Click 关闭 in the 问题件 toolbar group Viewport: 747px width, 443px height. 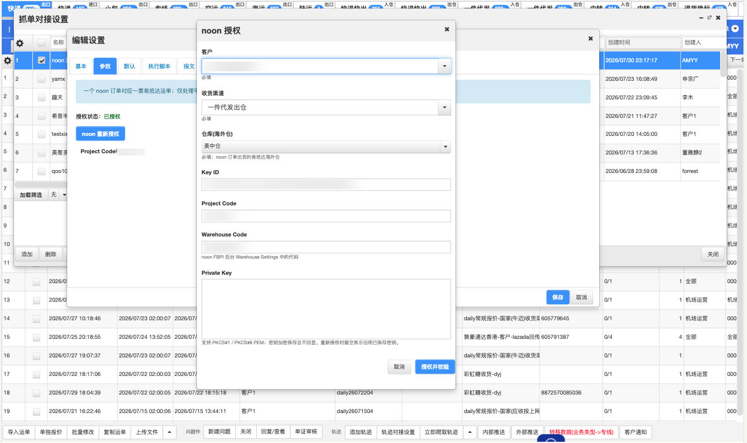[x=246, y=432]
